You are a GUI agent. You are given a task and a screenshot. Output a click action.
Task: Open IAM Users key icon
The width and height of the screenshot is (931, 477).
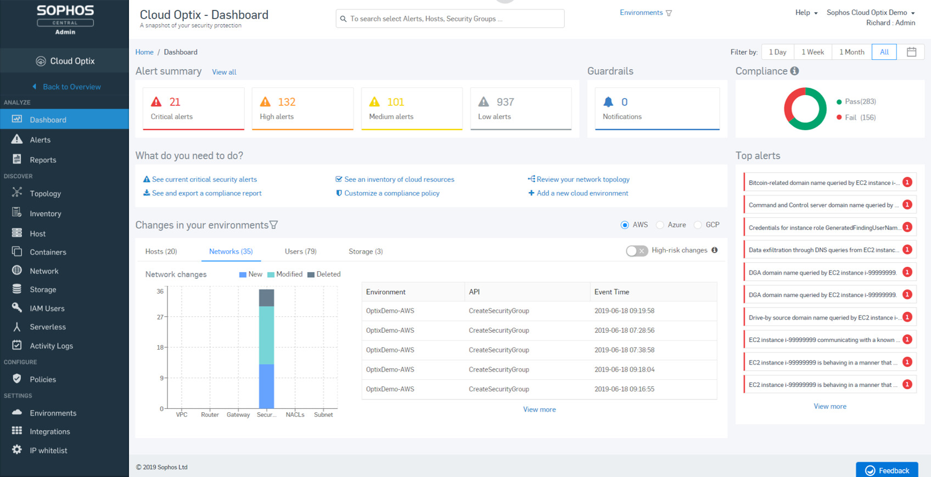pos(17,307)
